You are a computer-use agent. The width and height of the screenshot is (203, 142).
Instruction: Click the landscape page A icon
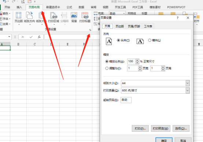tap(140, 41)
